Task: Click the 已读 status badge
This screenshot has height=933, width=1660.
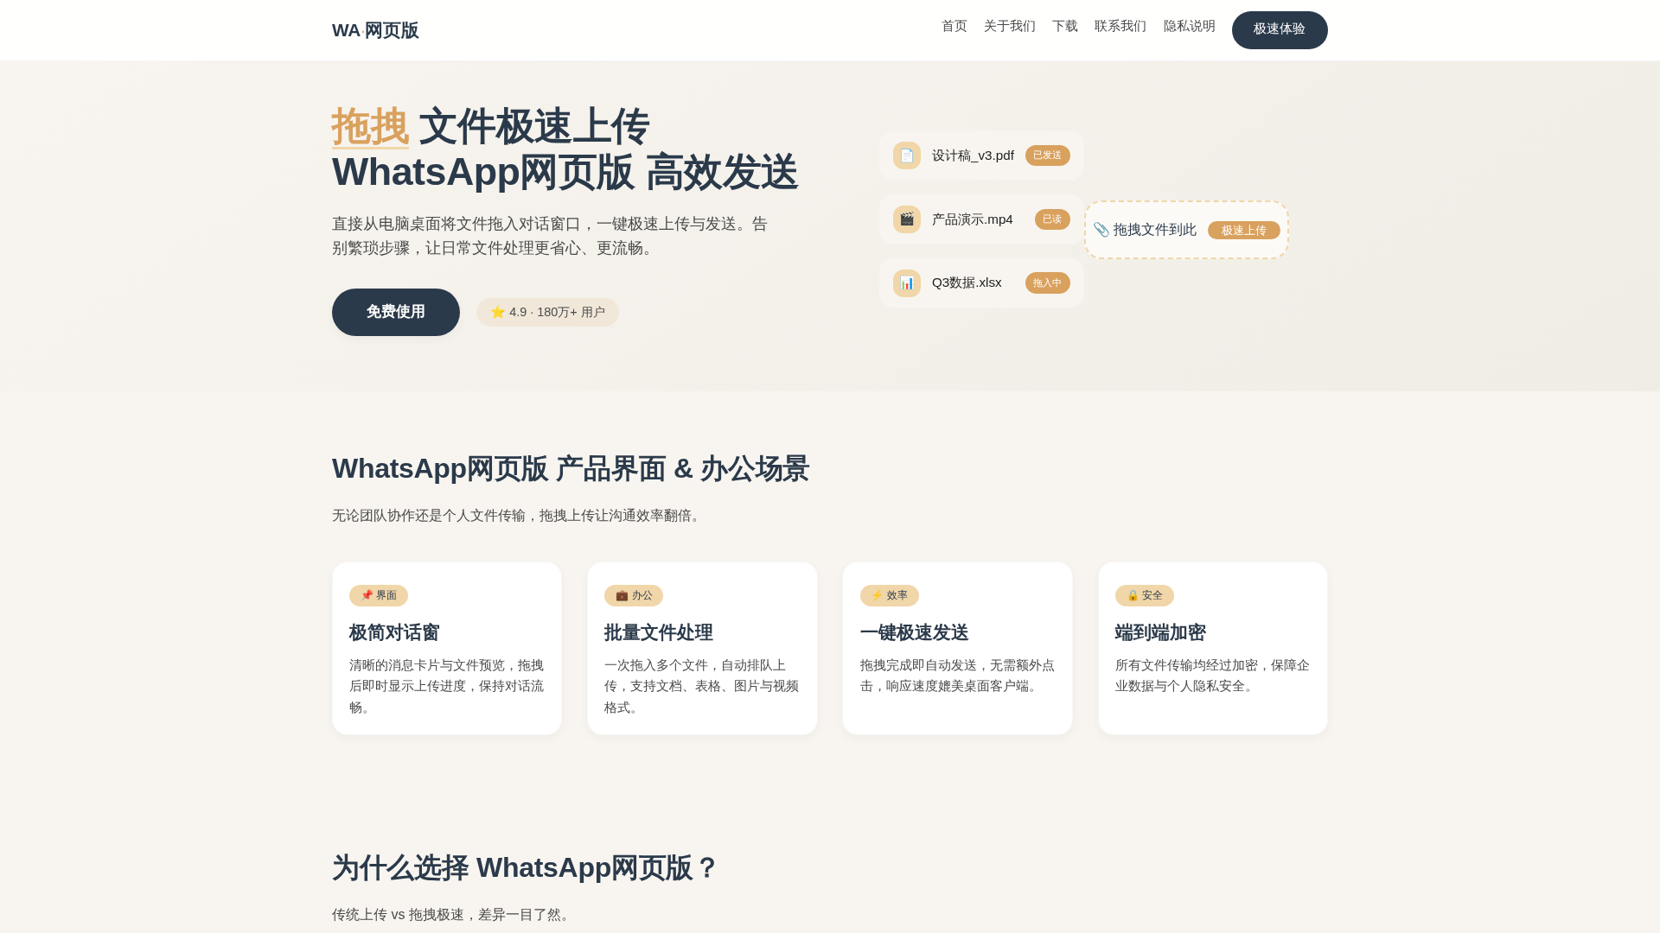Action: [x=1052, y=219]
